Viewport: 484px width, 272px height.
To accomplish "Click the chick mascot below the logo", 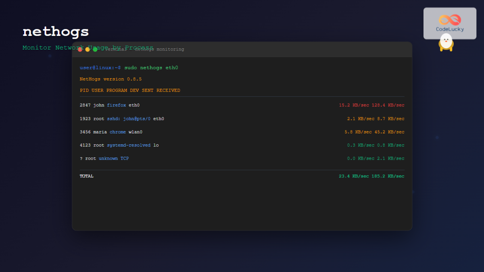I will click(x=445, y=42).
